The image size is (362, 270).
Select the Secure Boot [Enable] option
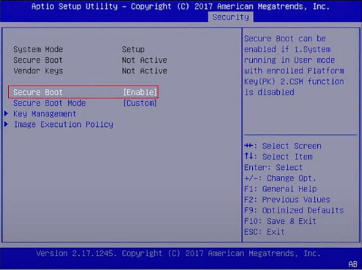point(84,92)
